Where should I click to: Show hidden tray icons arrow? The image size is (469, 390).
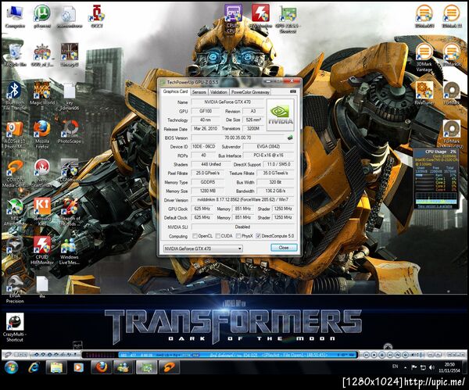(405, 367)
